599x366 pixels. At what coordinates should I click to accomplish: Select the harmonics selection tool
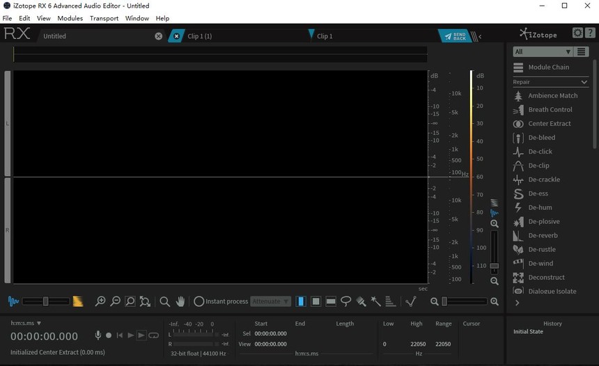(390, 301)
